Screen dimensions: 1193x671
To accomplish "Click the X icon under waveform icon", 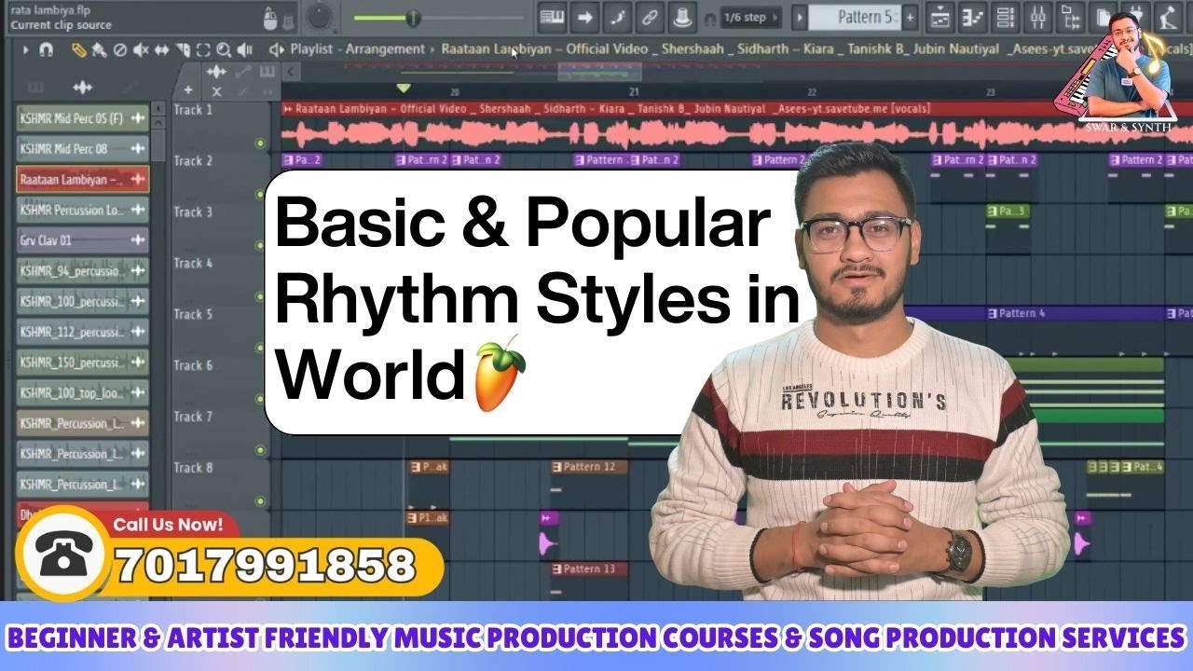I will click(216, 91).
